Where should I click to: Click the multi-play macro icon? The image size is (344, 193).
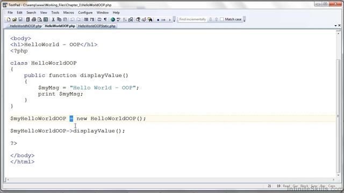coord(163,20)
